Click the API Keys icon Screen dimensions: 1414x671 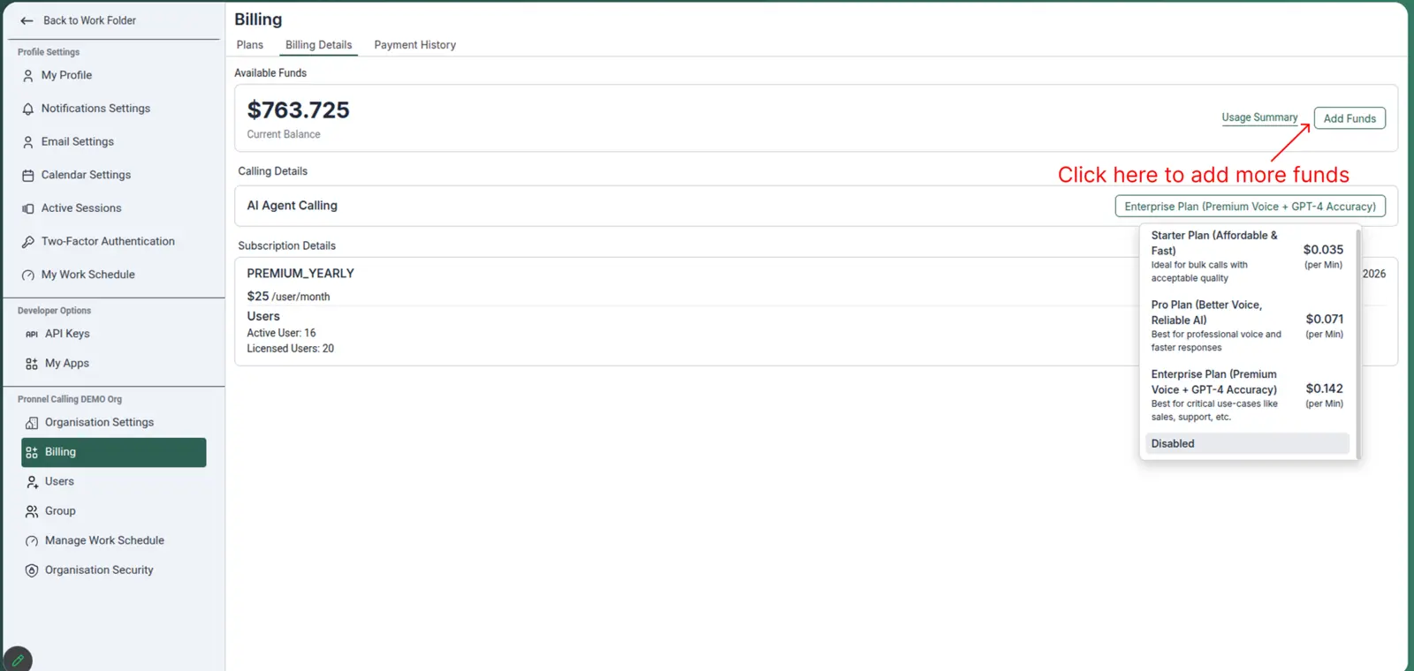[32, 335]
